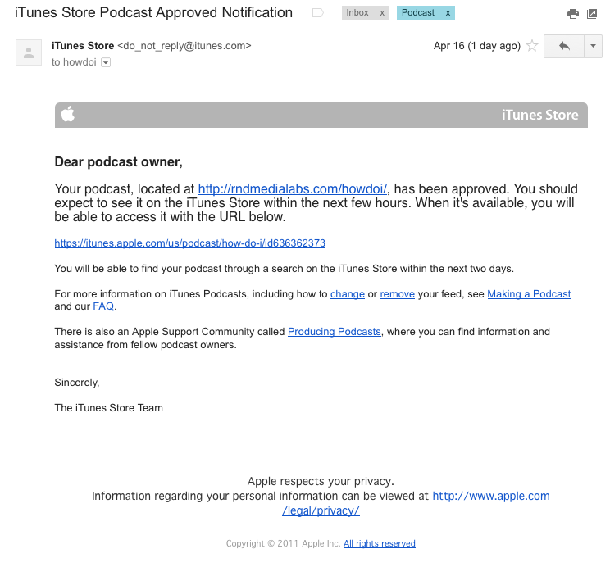Image resolution: width=610 pixels, height=567 pixels.
Task: Click the 'iTunes Store' sender name
Action: (83, 46)
